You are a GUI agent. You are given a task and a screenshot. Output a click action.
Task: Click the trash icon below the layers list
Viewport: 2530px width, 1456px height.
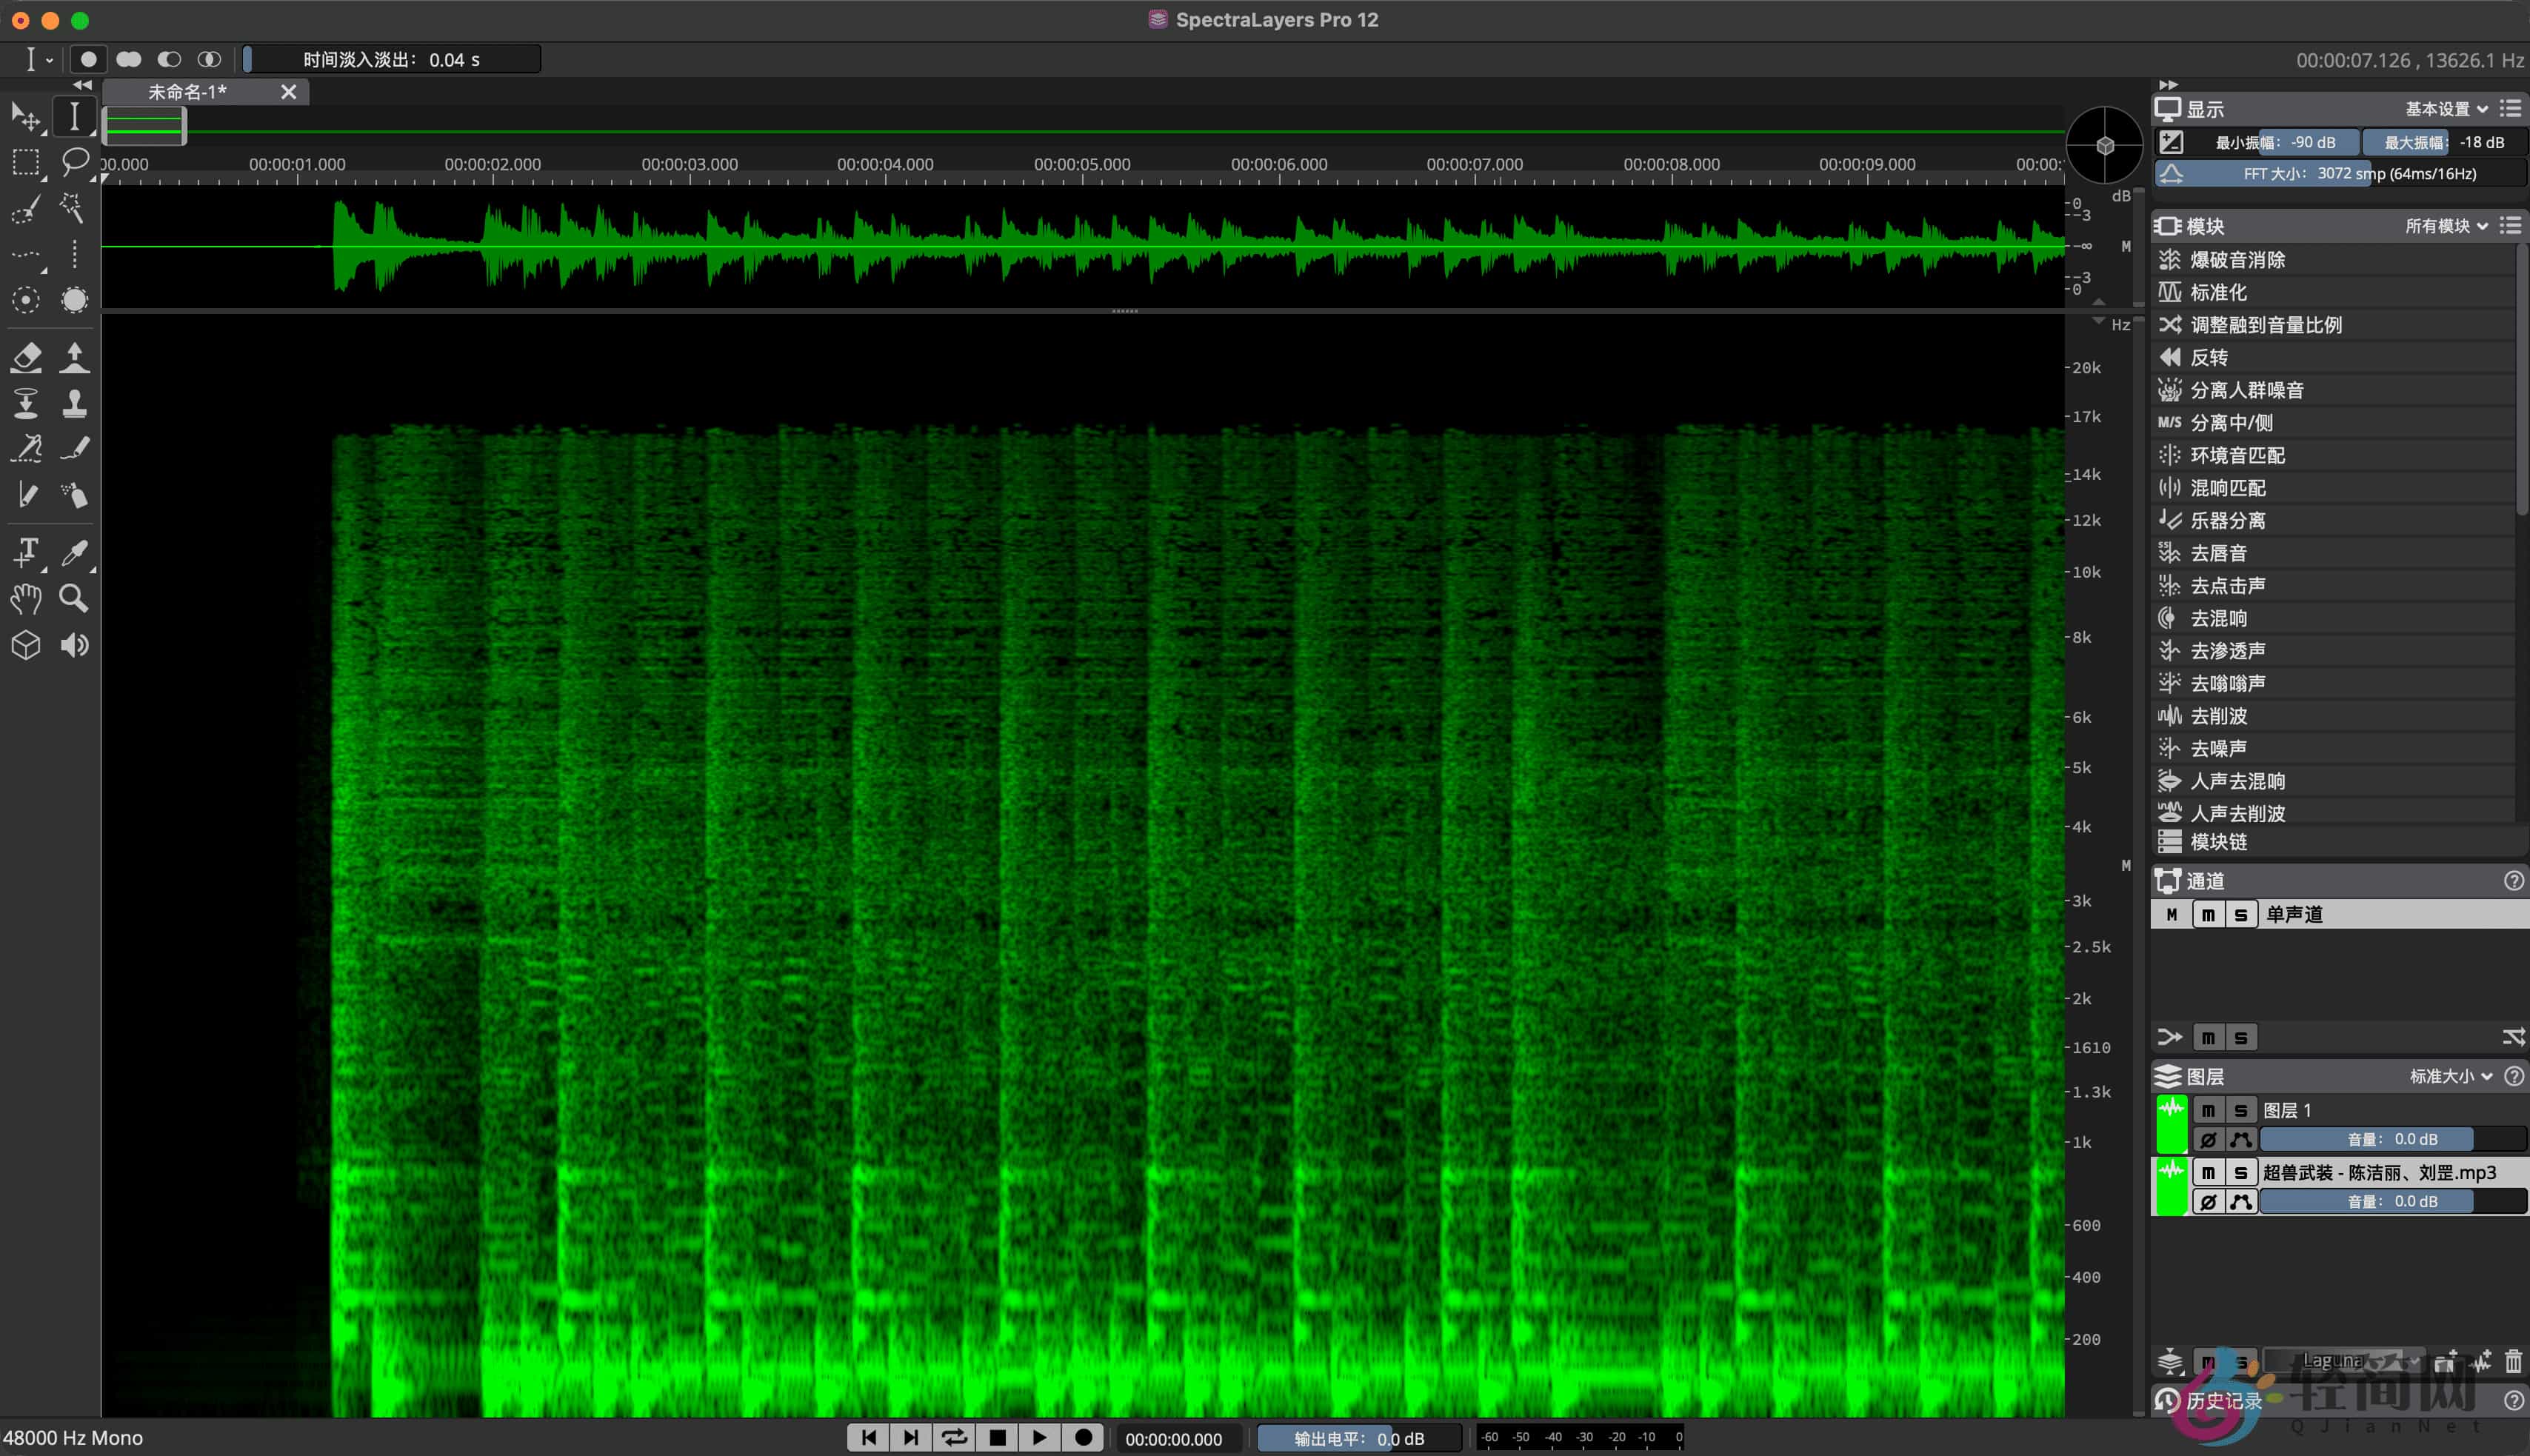click(x=2512, y=1361)
